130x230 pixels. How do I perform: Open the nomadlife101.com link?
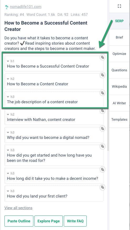tap(25, 7)
